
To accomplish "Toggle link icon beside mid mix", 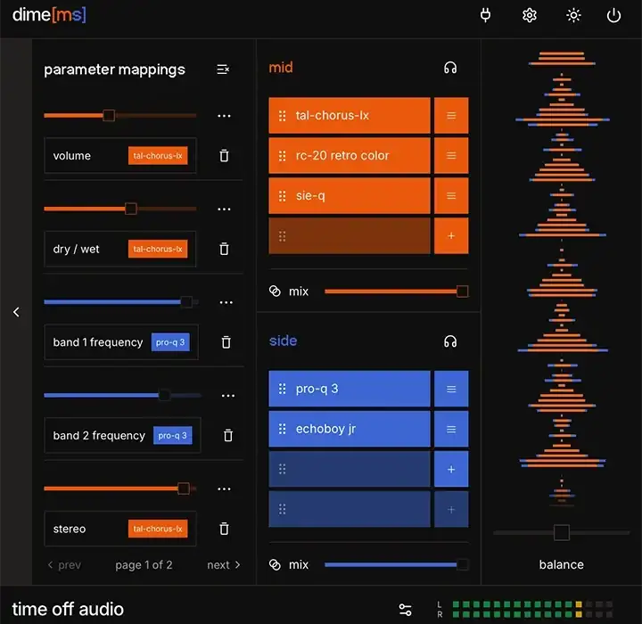I will click(x=275, y=291).
